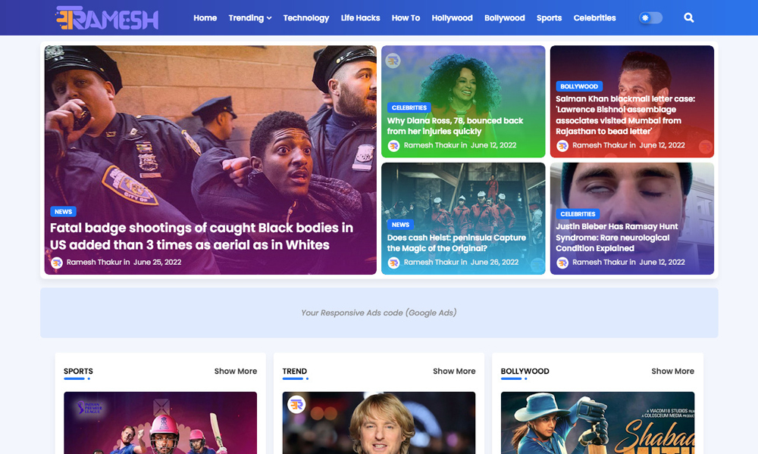758x454 pixels.
Task: Click the blue Bollywood category tag
Action: [x=579, y=86]
